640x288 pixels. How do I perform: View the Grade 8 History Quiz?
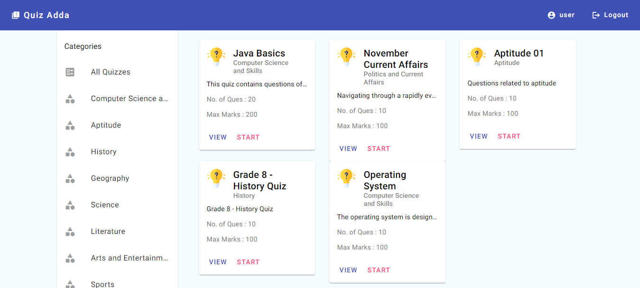coord(218,262)
